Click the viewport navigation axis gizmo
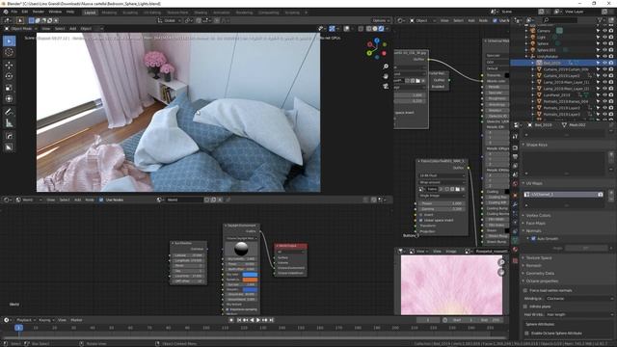 pyautogui.click(x=377, y=48)
